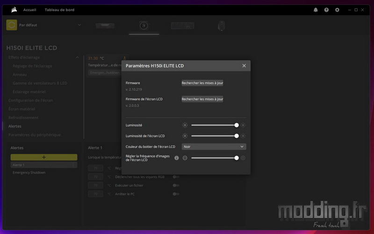This screenshot has width=374, height=234.
Task: Open Écran matériel section
Action: point(22,109)
